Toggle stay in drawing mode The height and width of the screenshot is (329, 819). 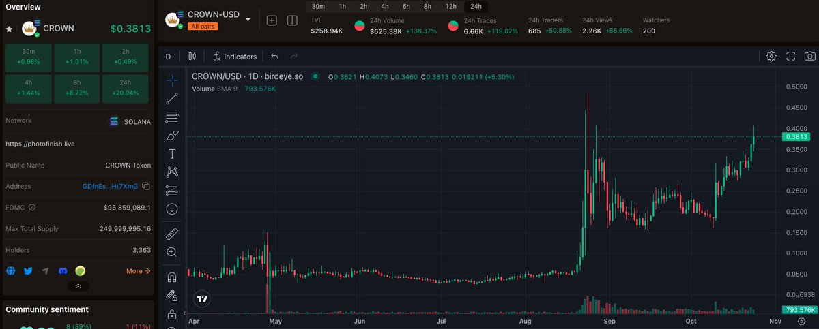[172, 296]
